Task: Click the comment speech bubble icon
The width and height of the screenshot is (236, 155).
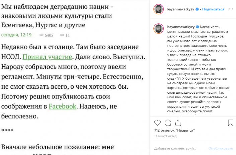Action: click(x=168, y=123)
